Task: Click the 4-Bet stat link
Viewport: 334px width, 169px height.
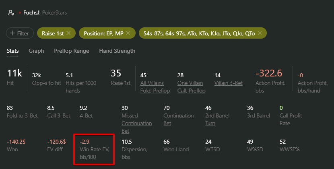Action: [x=86, y=115]
